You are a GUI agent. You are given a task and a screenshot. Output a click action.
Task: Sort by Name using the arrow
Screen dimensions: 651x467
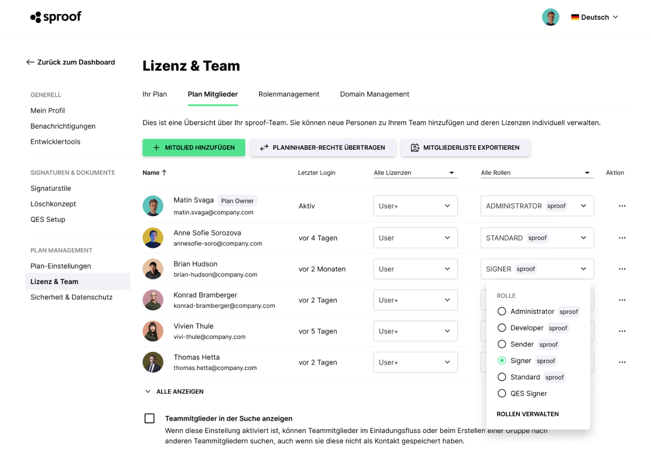point(164,172)
